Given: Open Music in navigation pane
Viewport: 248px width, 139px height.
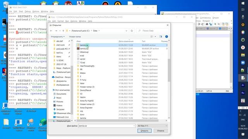Looking at the screenshot, I should (x=59, y=98).
